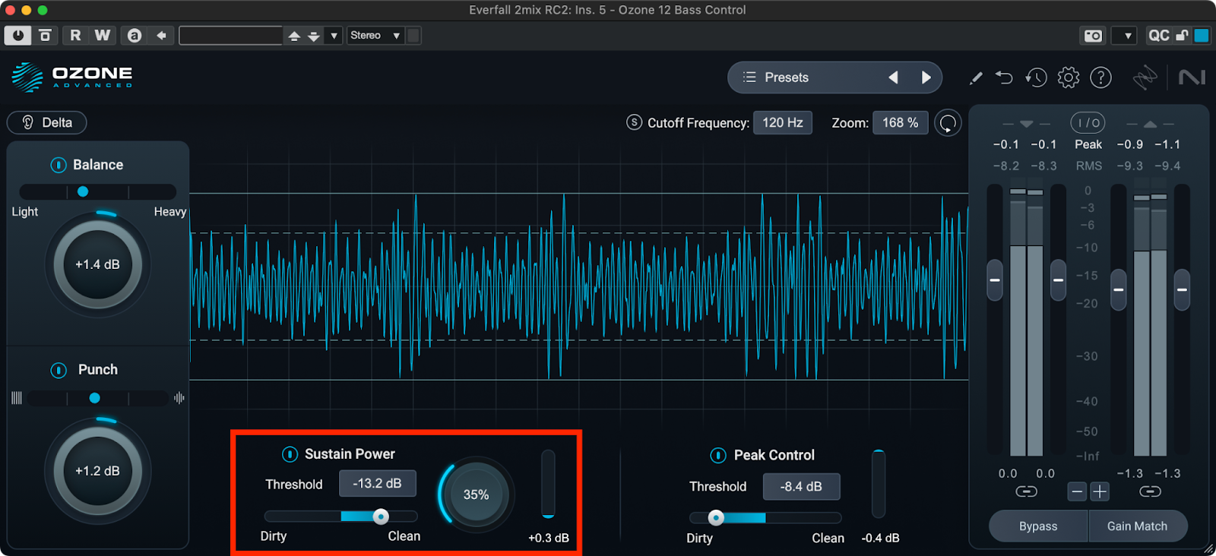
Task: Open the dropdown next to camera icon
Action: click(1128, 36)
